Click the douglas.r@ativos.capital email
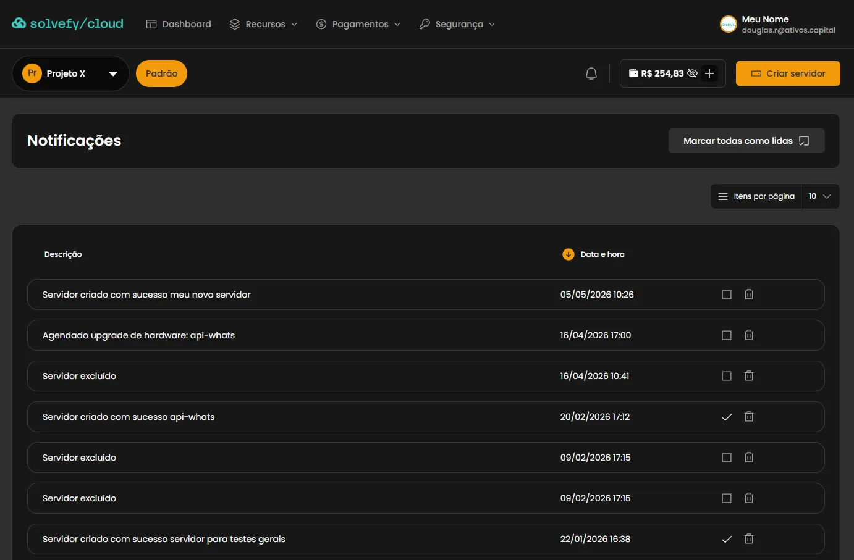 pyautogui.click(x=788, y=30)
